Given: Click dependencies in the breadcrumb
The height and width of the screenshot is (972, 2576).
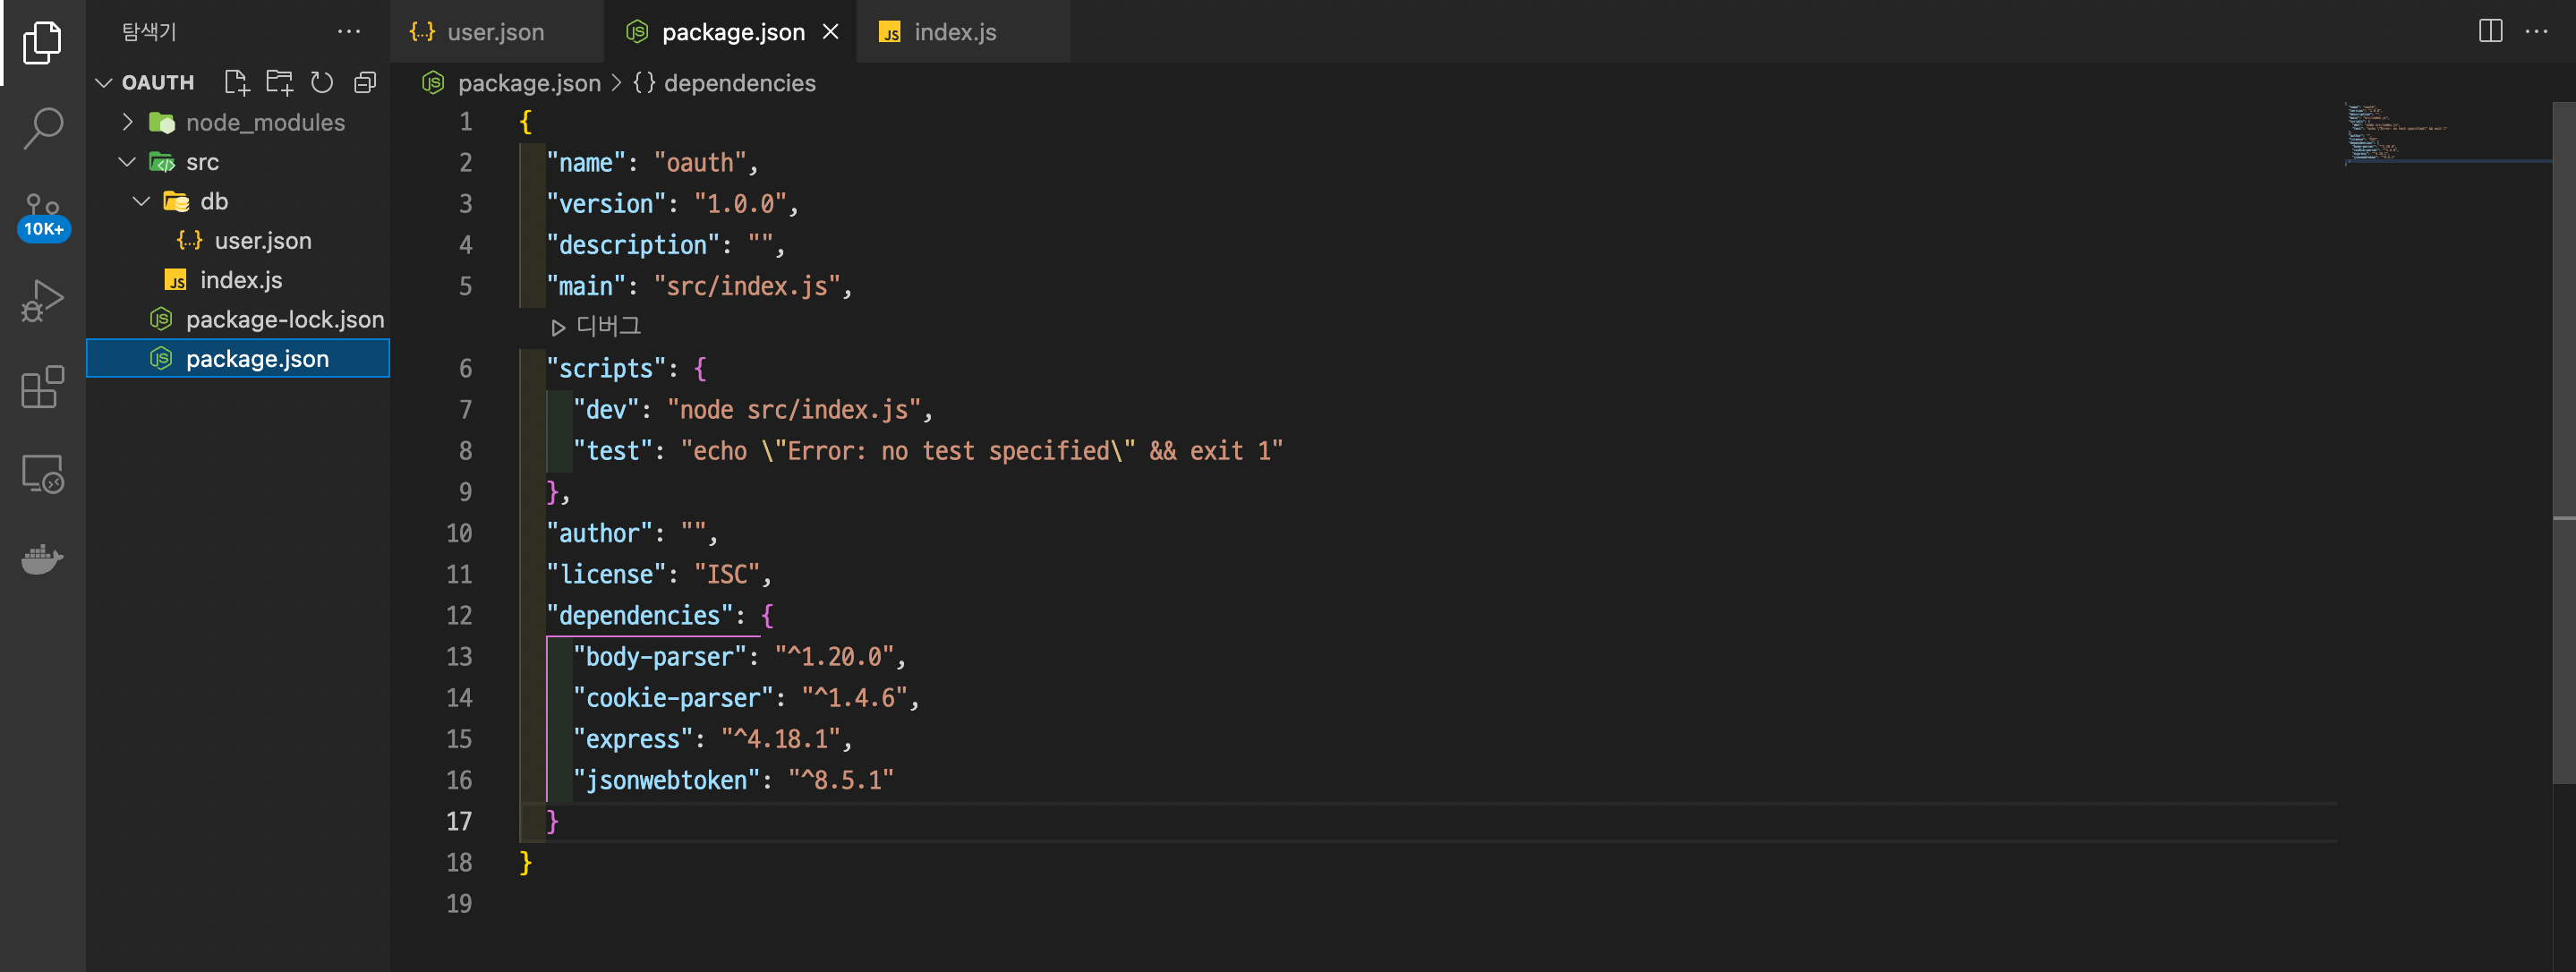Looking at the screenshot, I should click(x=739, y=83).
